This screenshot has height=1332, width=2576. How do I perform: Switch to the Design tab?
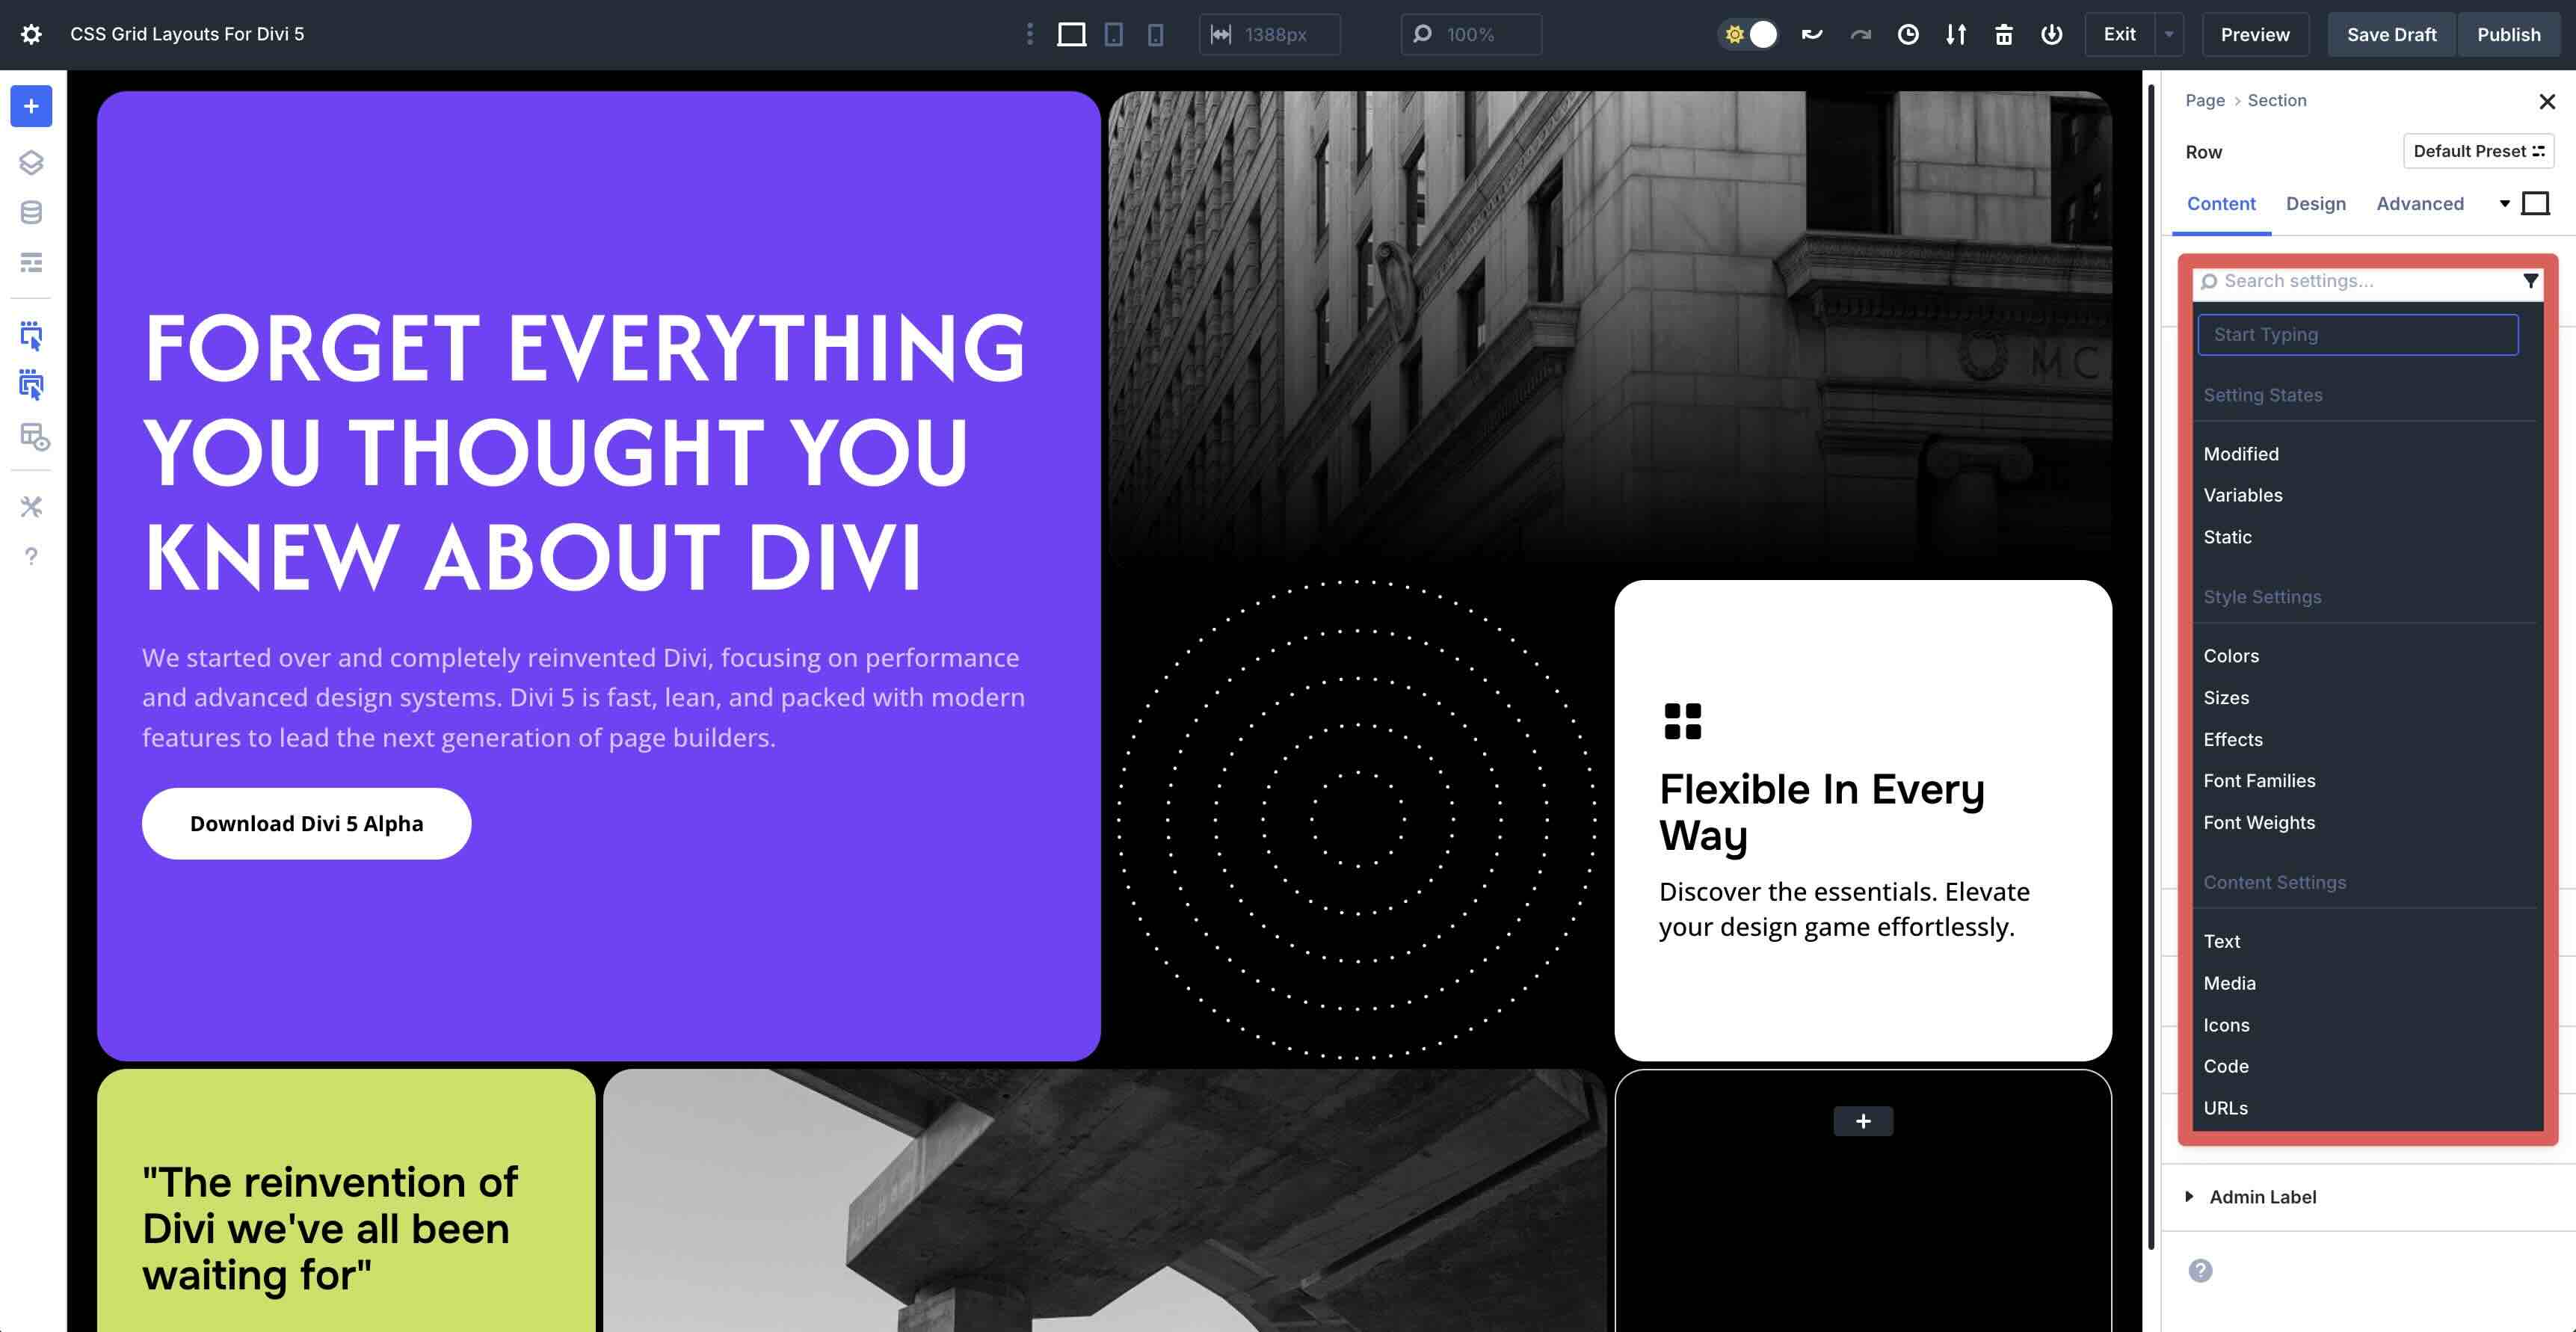pyautogui.click(x=2316, y=203)
